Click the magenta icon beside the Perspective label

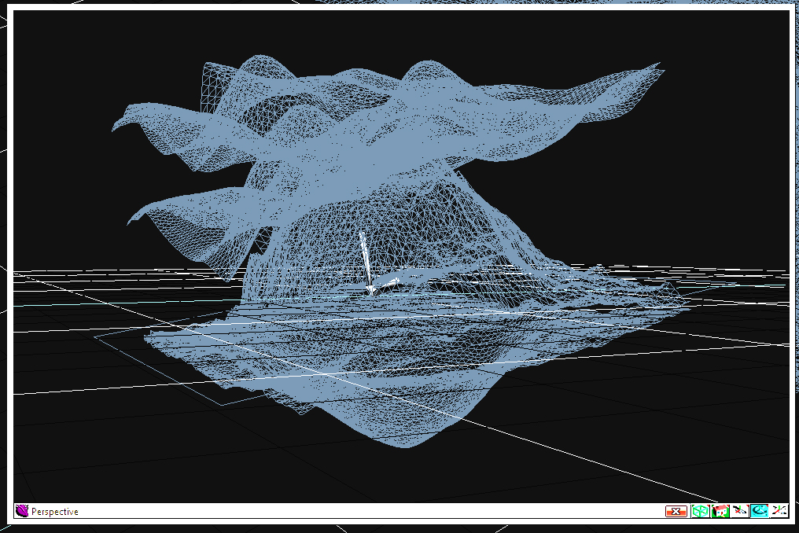click(24, 511)
